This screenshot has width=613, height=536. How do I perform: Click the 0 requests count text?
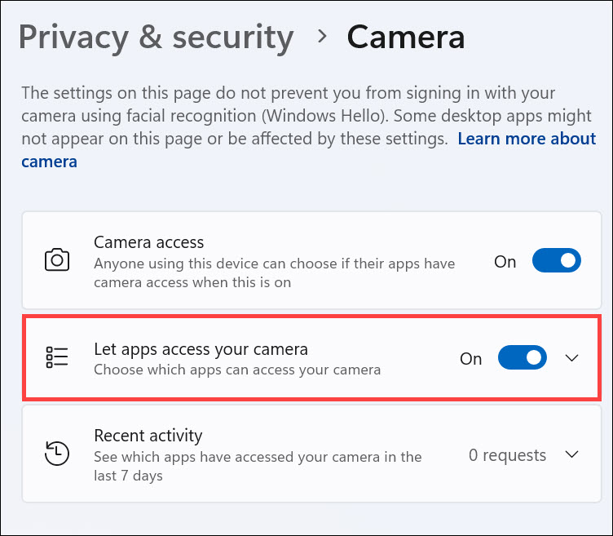click(506, 454)
